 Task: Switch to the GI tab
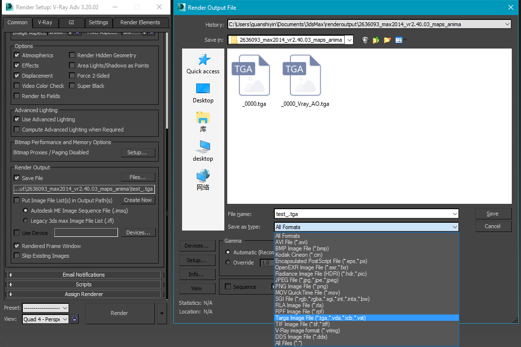(x=71, y=22)
